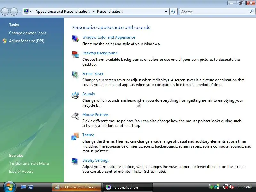Click the 11:12 PM taskbar clock
Screen dimensions: 256x192
point(244,187)
